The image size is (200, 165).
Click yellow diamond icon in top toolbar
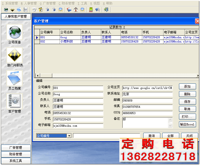[12, 10]
